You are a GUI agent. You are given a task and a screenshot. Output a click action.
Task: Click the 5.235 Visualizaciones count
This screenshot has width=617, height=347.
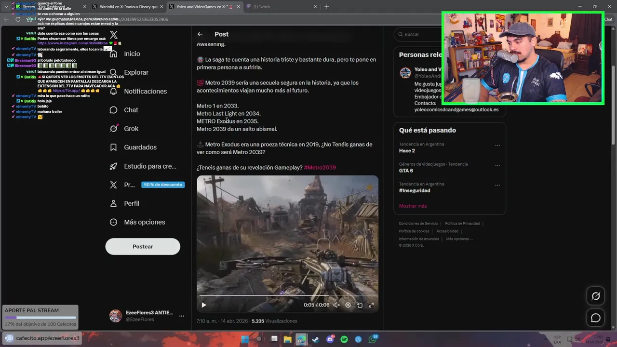pos(274,321)
